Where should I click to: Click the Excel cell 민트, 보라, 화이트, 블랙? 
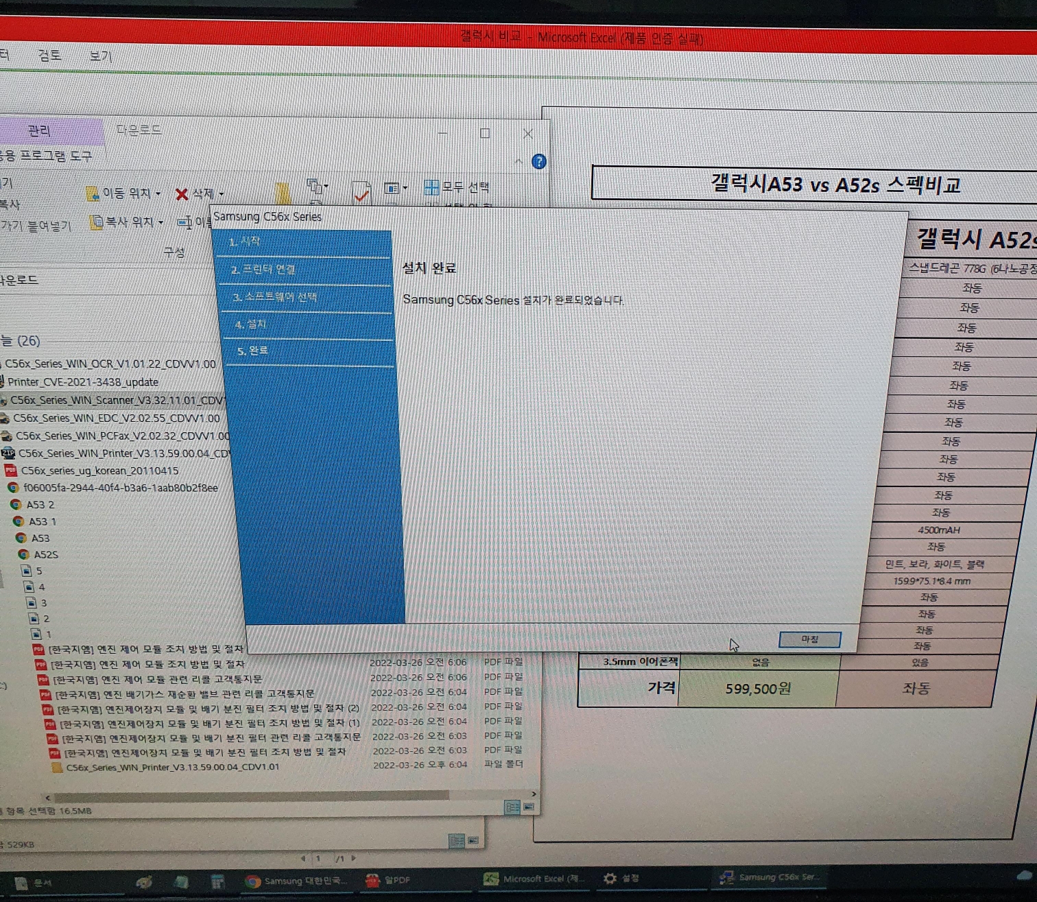934,564
